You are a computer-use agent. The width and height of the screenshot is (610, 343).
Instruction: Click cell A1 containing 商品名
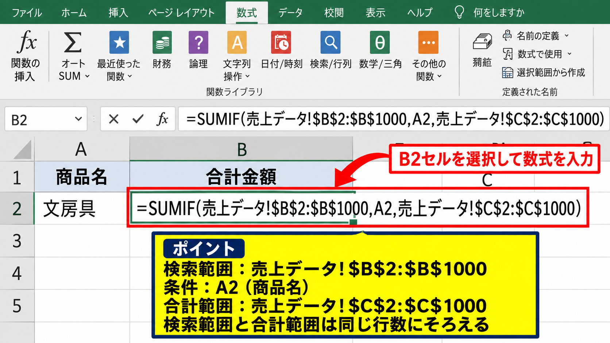[82, 177]
